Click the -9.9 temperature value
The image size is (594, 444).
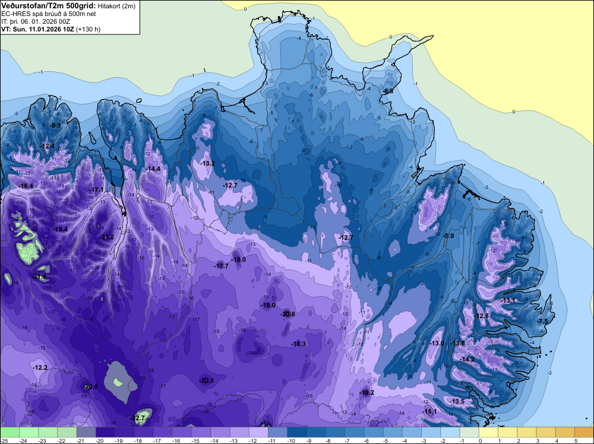tap(55, 125)
